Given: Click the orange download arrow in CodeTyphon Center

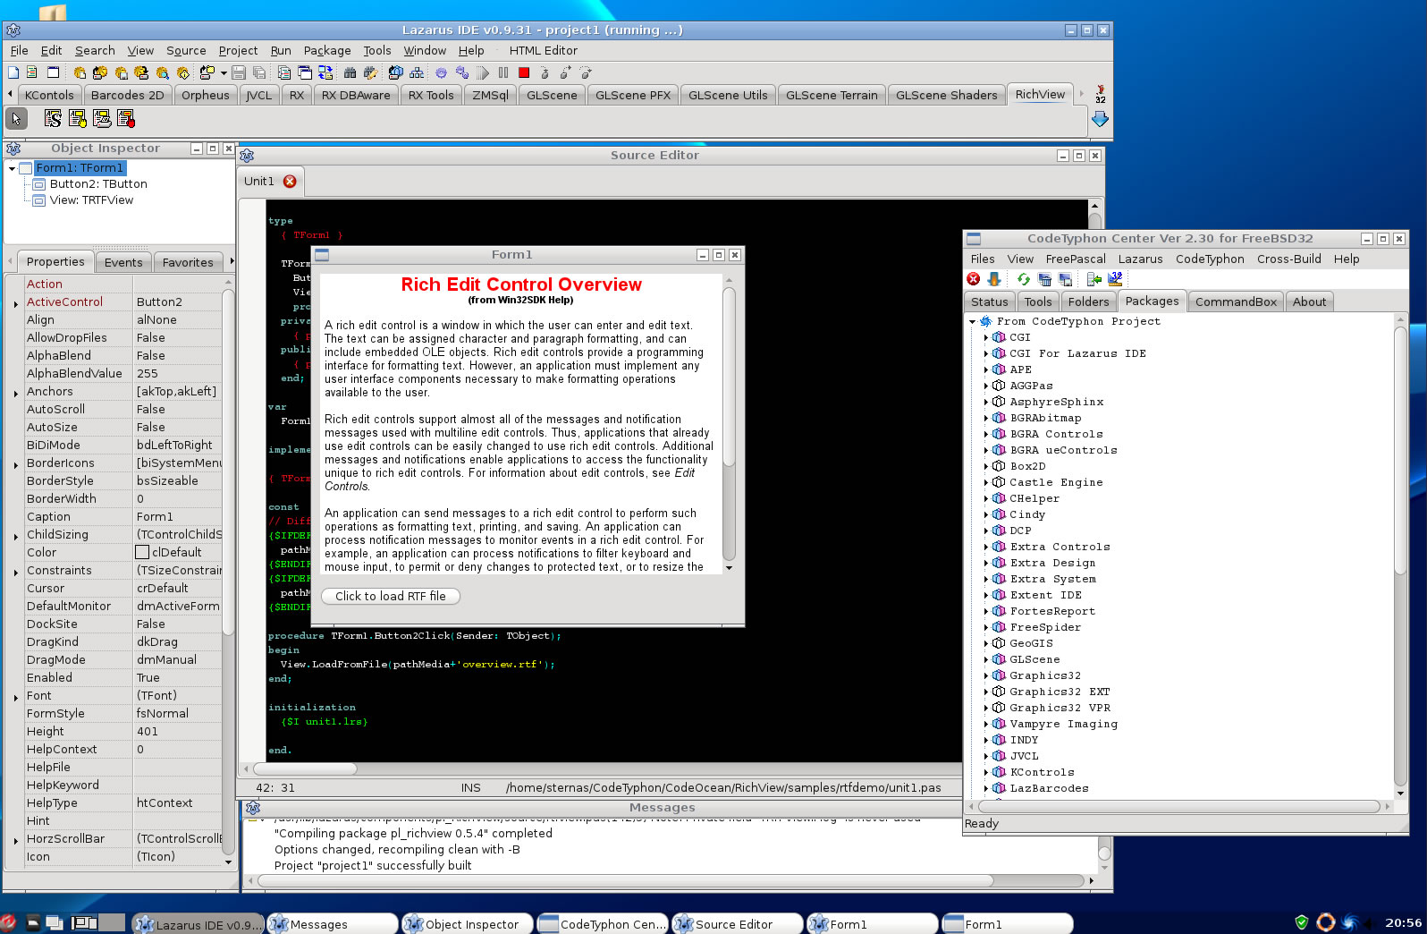Looking at the screenshot, I should 993,279.
